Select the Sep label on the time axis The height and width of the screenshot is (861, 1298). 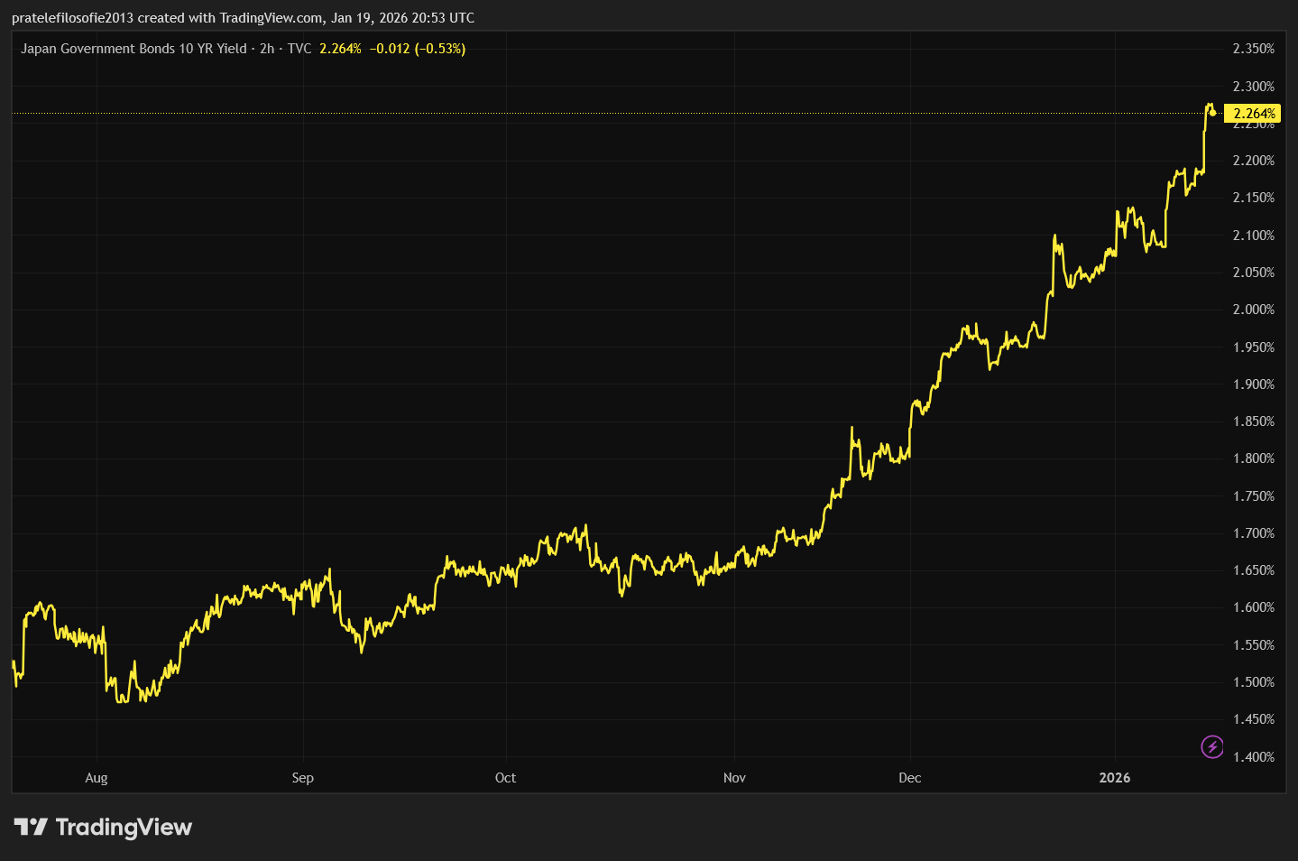tap(303, 778)
